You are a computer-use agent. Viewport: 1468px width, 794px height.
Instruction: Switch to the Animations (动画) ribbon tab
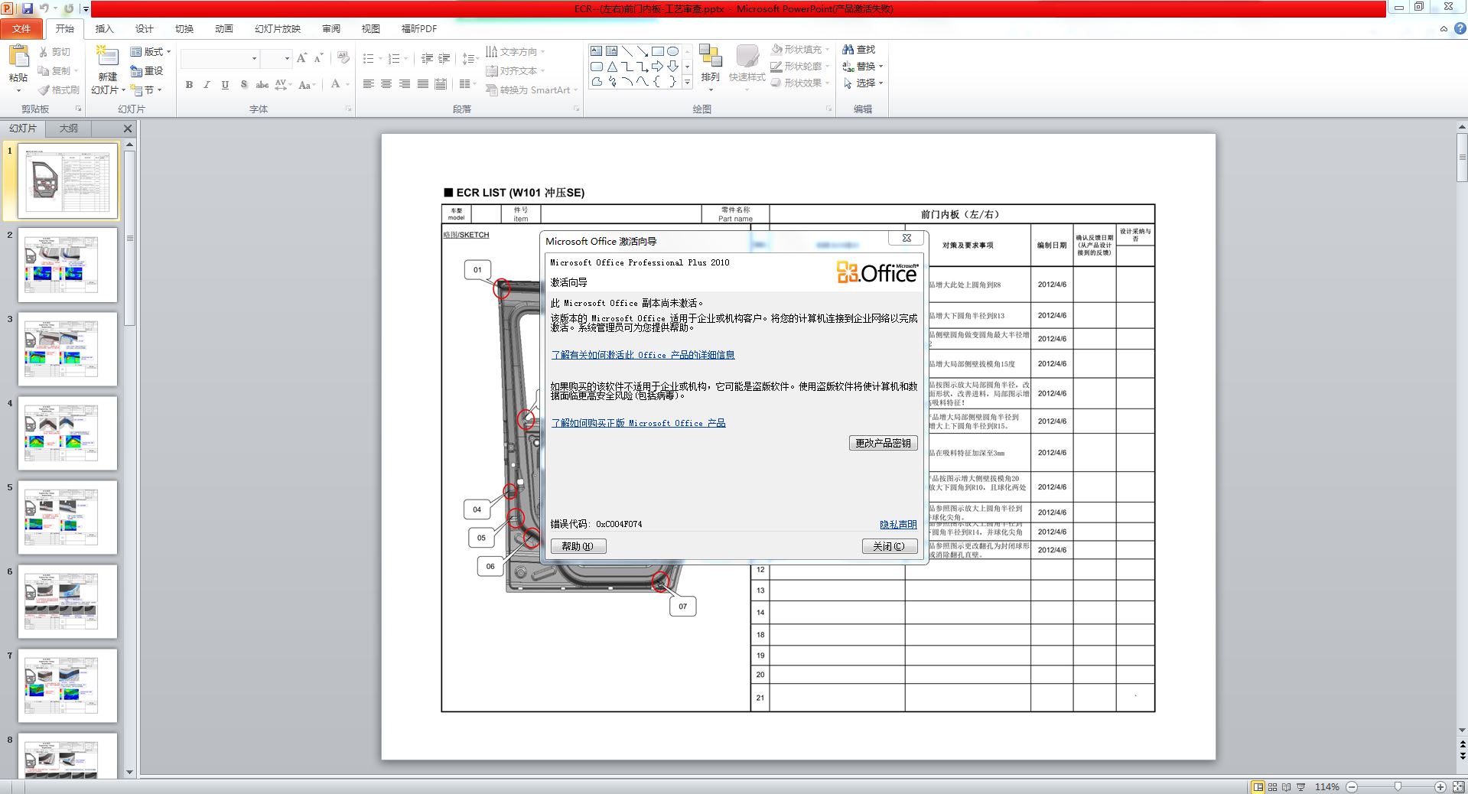tap(223, 29)
